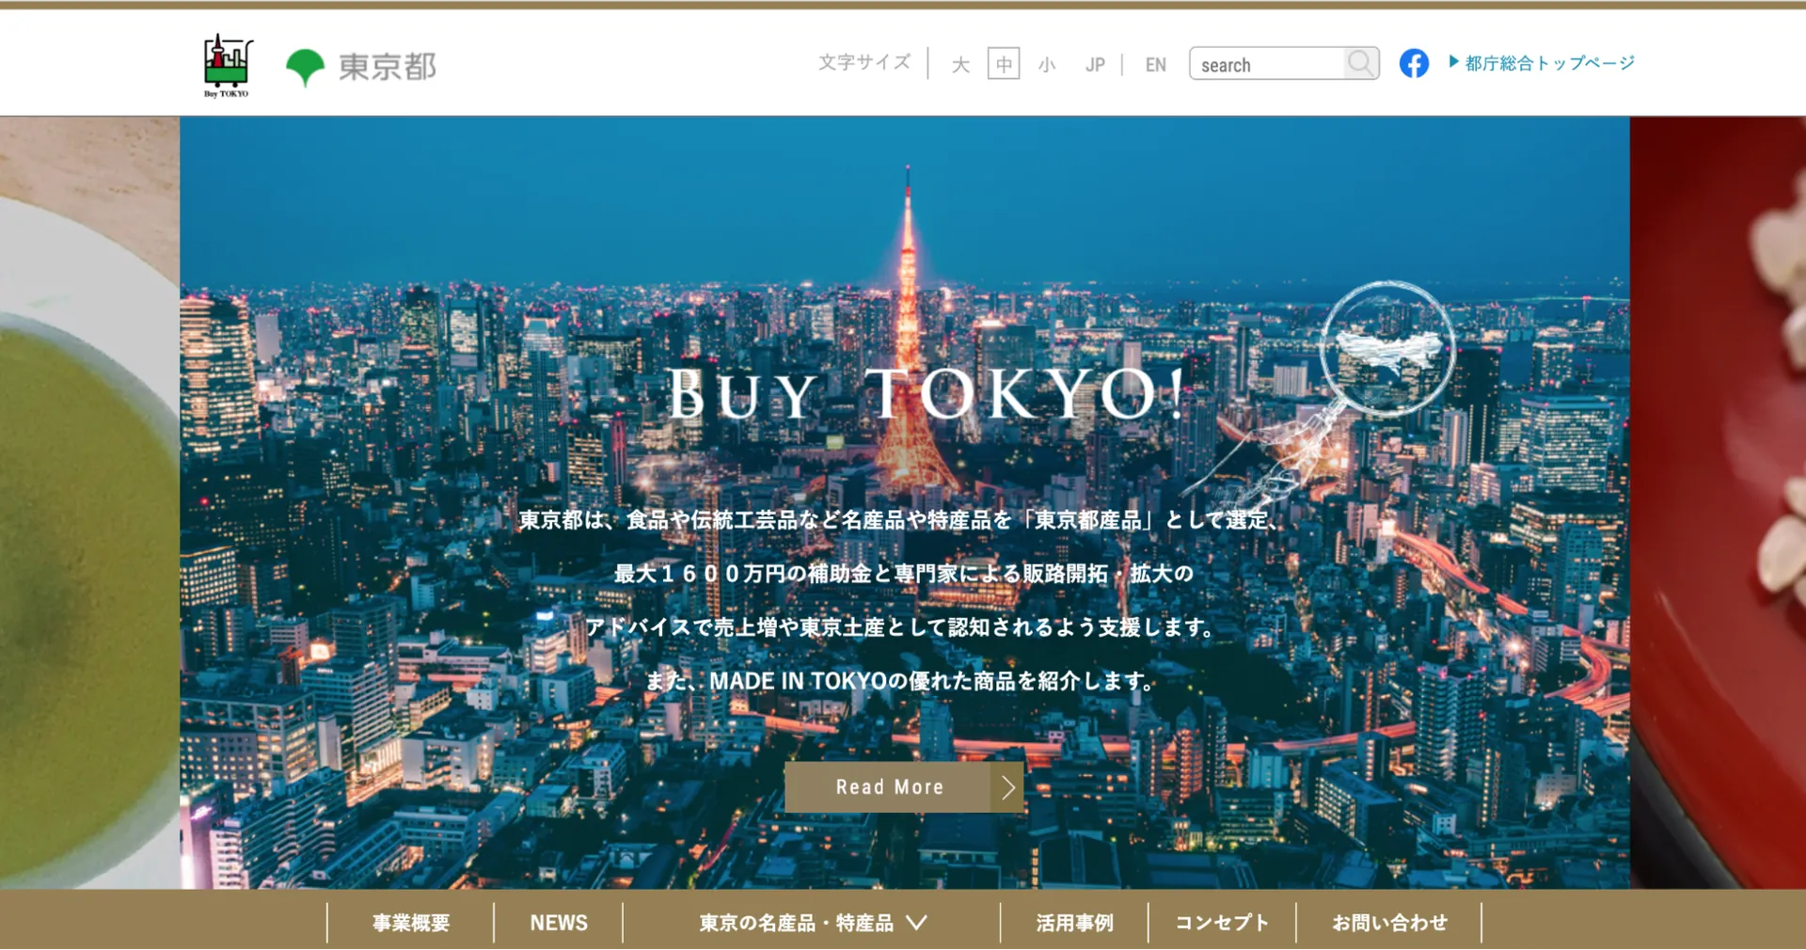The image size is (1806, 950).
Task: Open NEWS menu item
Action: click(x=559, y=923)
